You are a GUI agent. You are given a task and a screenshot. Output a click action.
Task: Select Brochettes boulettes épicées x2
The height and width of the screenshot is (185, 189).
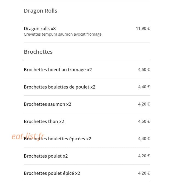click(58, 139)
